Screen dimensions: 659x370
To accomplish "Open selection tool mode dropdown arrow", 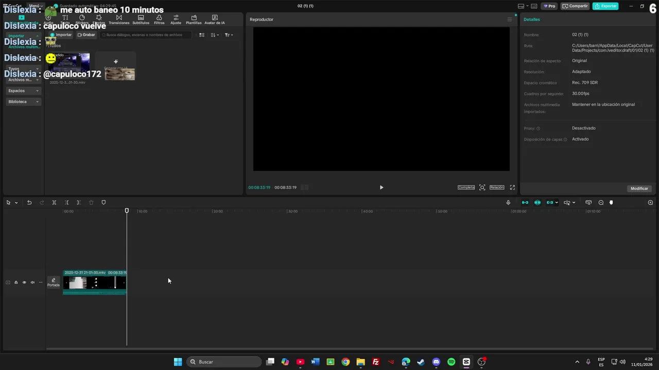I will click(x=16, y=202).
